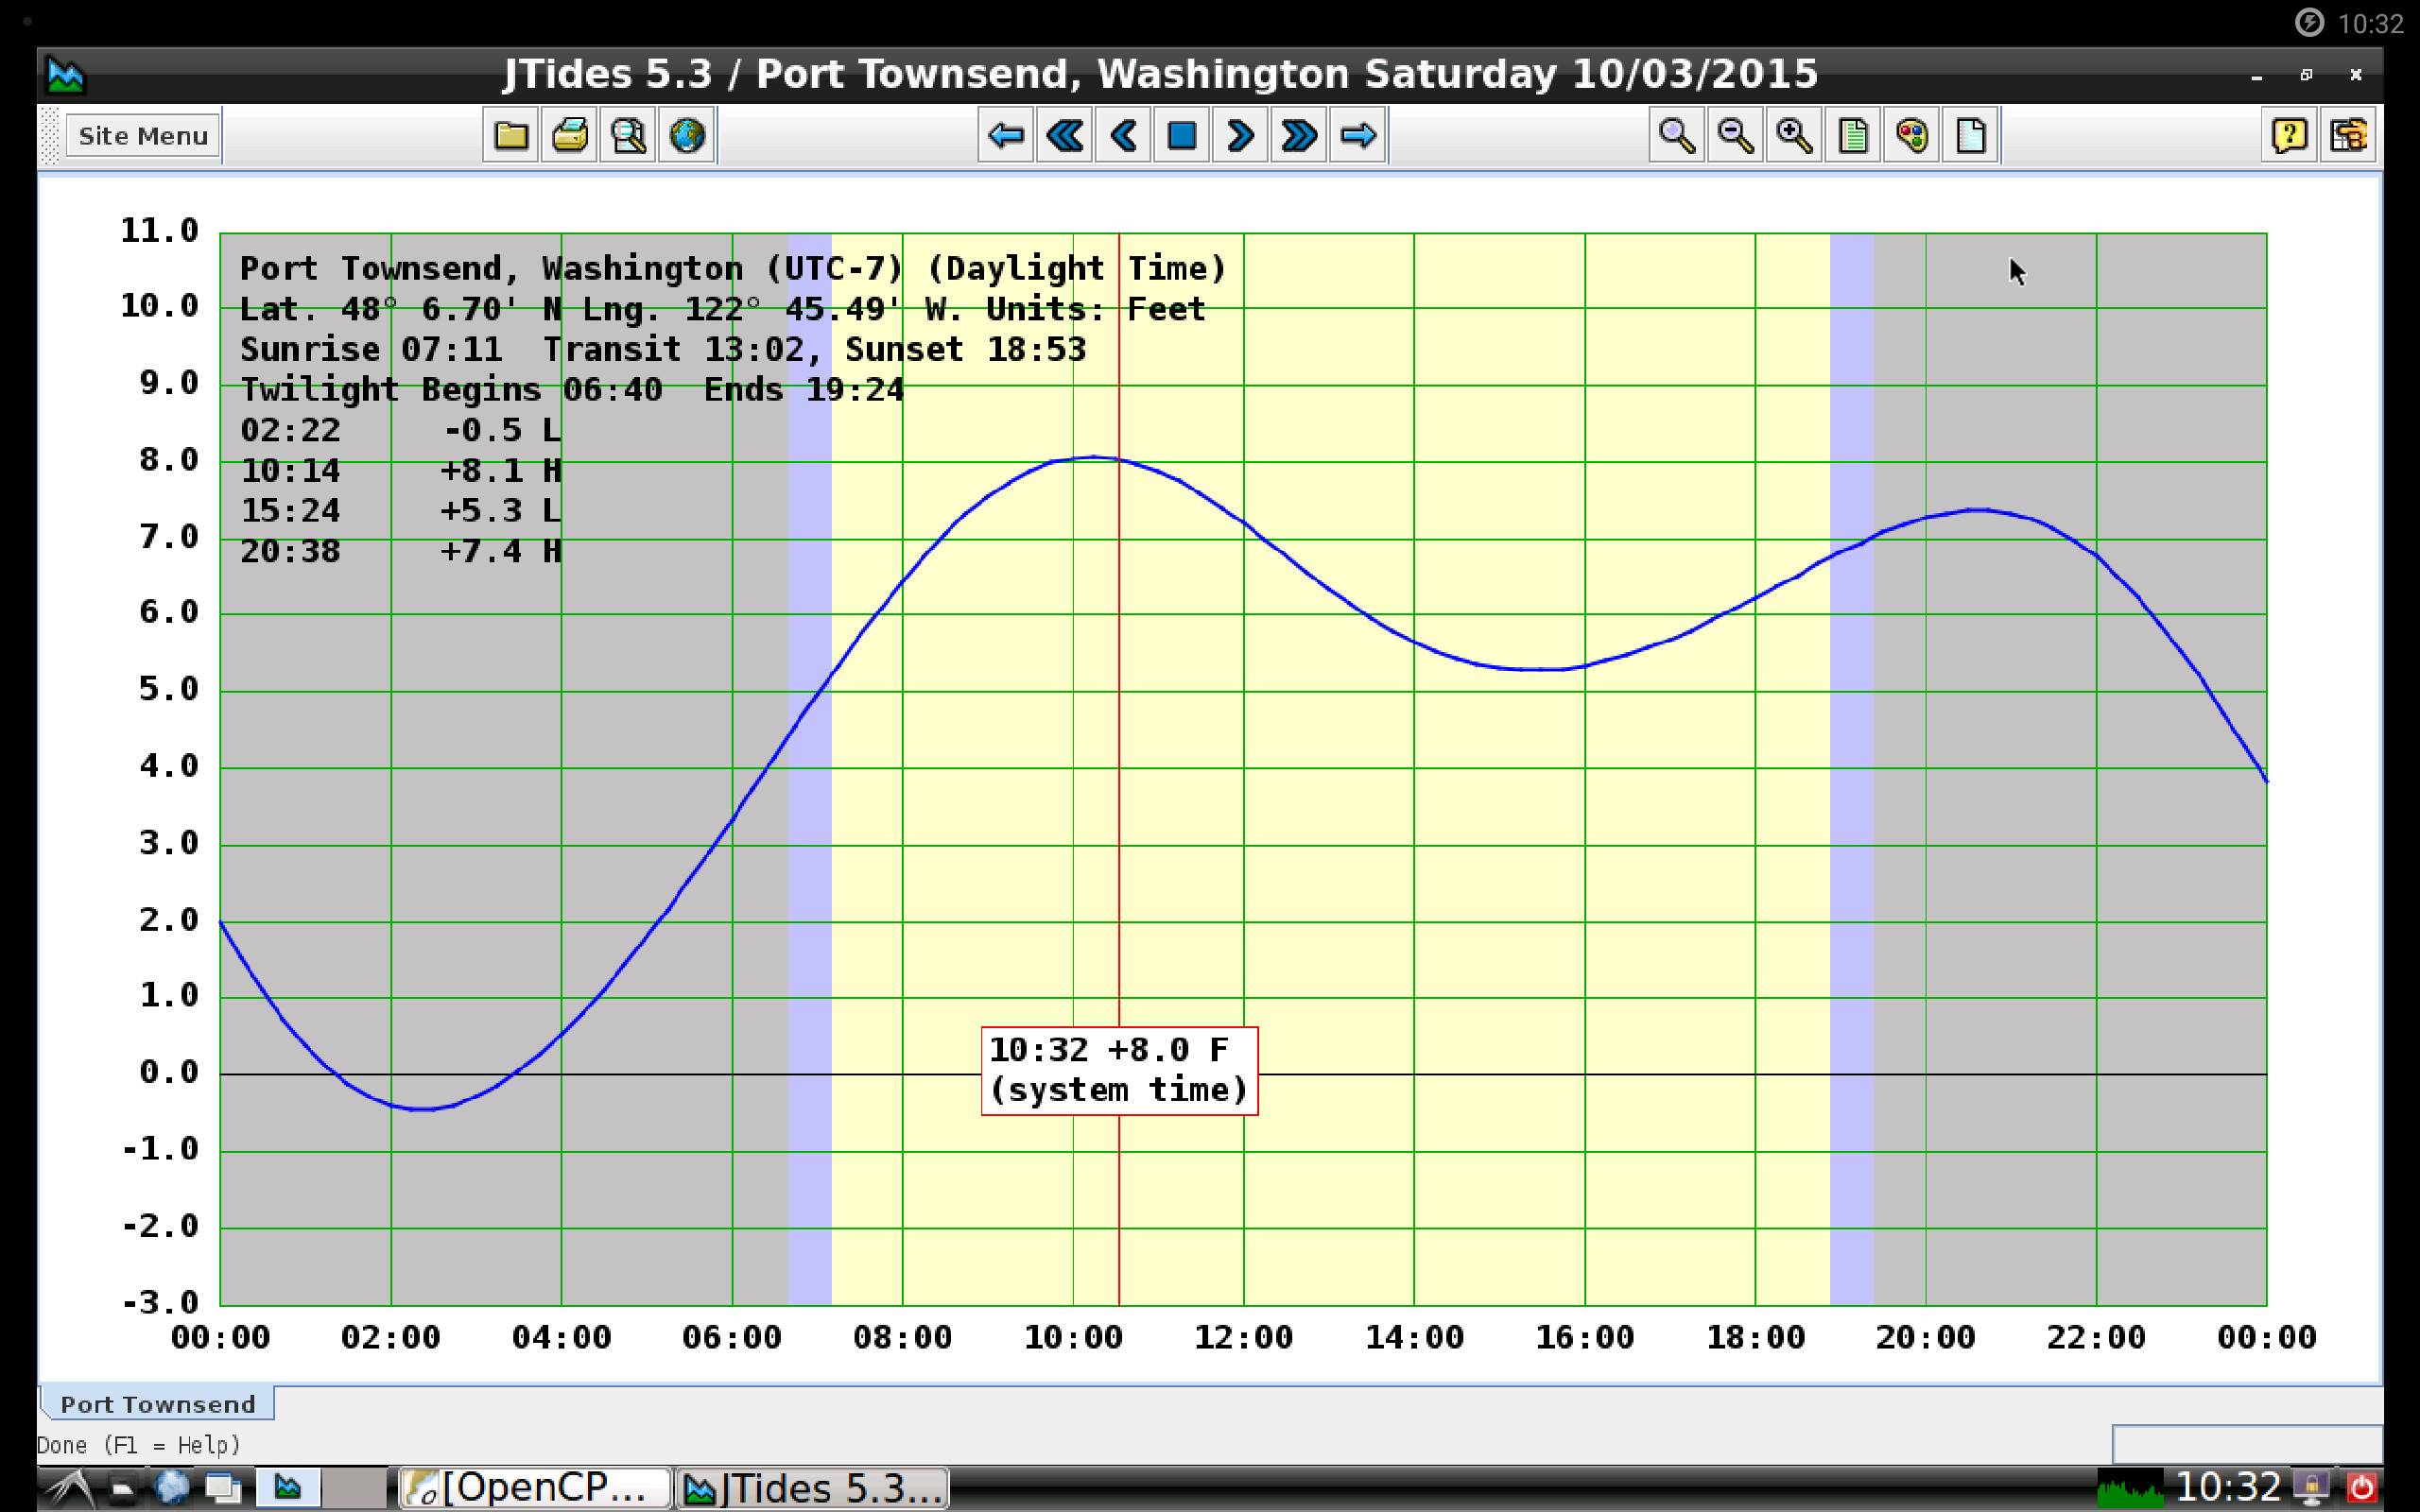This screenshot has width=2420, height=1512.
Task: Click the single left chevron button
Action: [1123, 135]
